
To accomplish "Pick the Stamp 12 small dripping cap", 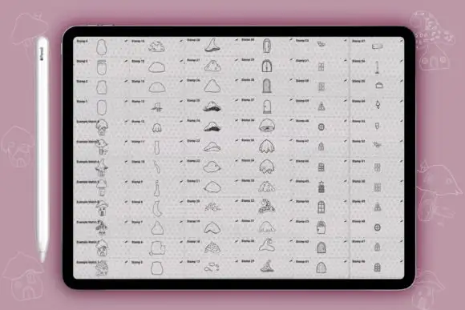I will pos(156,127).
